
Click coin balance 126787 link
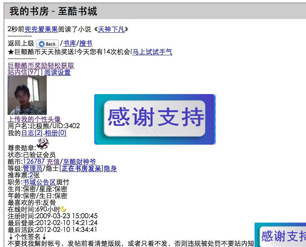(x=34, y=162)
